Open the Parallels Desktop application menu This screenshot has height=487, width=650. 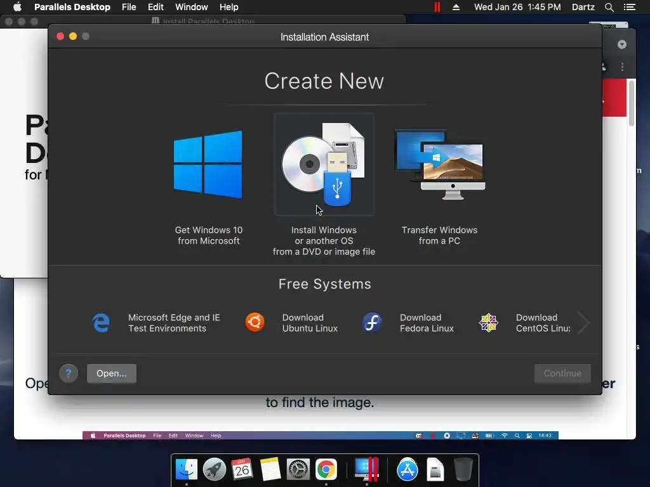[72, 7]
